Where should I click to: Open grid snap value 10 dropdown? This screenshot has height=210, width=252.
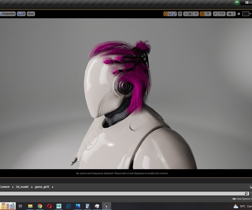coord(196,14)
